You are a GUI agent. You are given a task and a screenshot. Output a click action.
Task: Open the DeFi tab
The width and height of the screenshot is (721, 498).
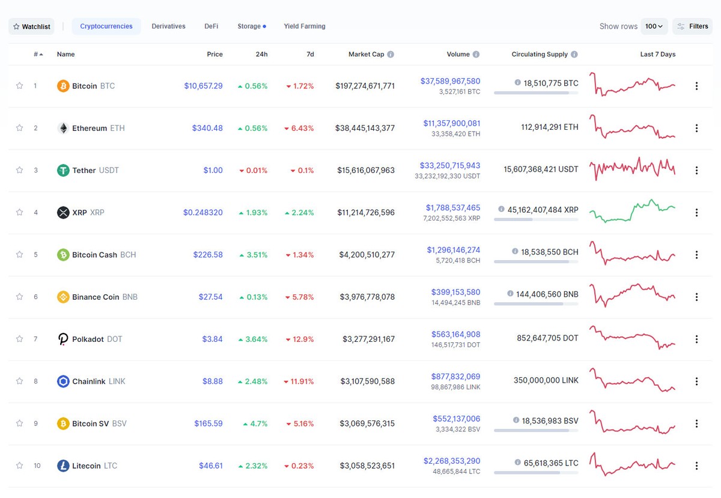(211, 26)
